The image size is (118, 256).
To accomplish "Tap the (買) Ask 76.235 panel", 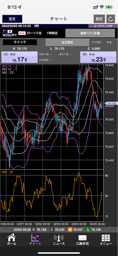I will tap(98, 57).
